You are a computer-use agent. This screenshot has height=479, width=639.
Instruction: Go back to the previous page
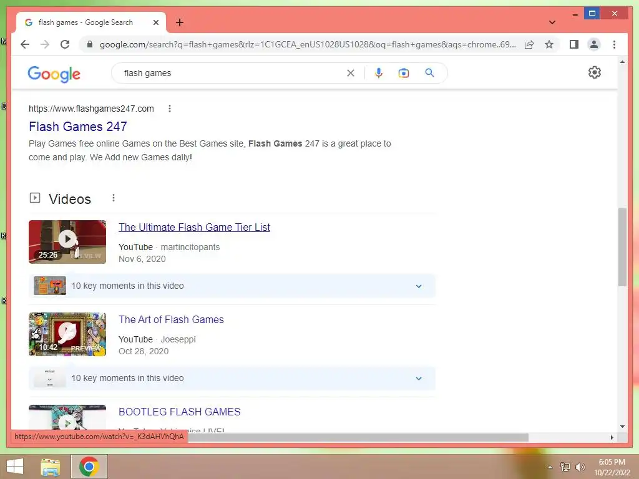25,44
